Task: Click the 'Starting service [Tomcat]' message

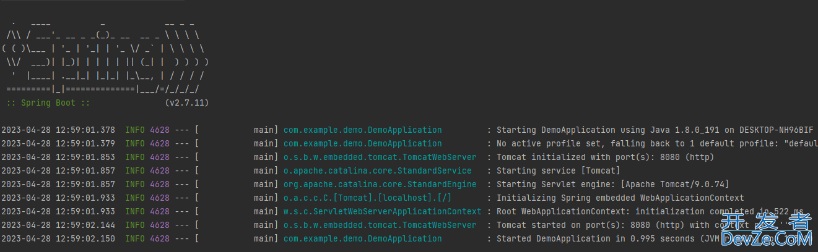Action: pos(558,170)
